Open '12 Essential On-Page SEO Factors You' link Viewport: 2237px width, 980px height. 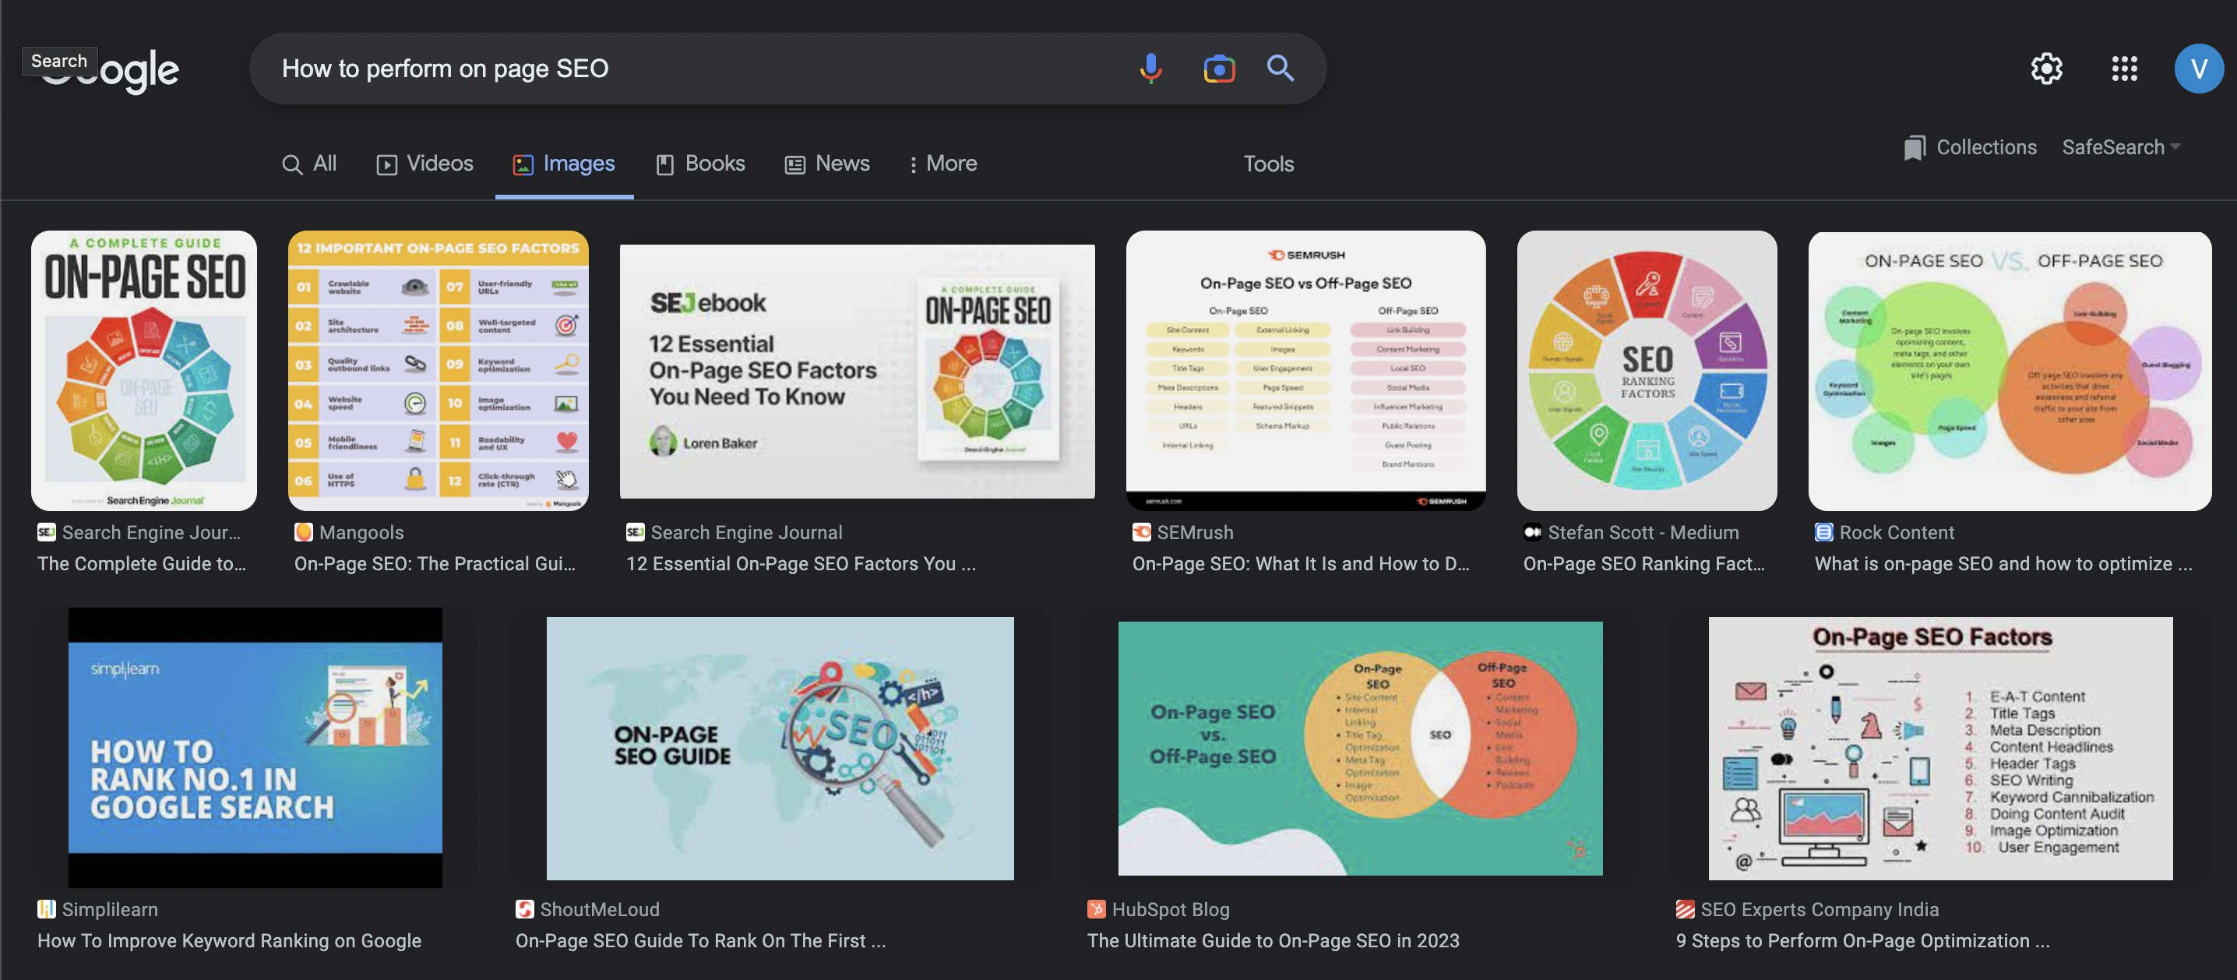[801, 564]
